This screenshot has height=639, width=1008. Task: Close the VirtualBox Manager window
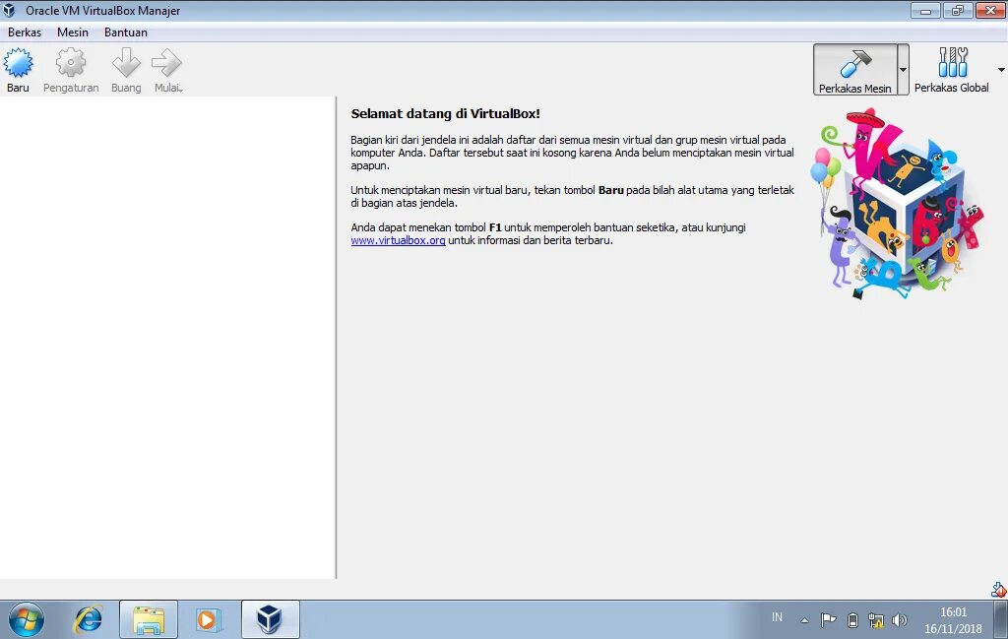[x=990, y=10]
